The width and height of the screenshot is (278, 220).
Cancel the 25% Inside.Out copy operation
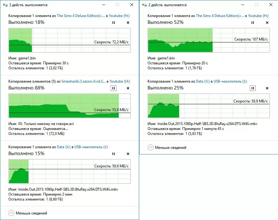[267, 88]
